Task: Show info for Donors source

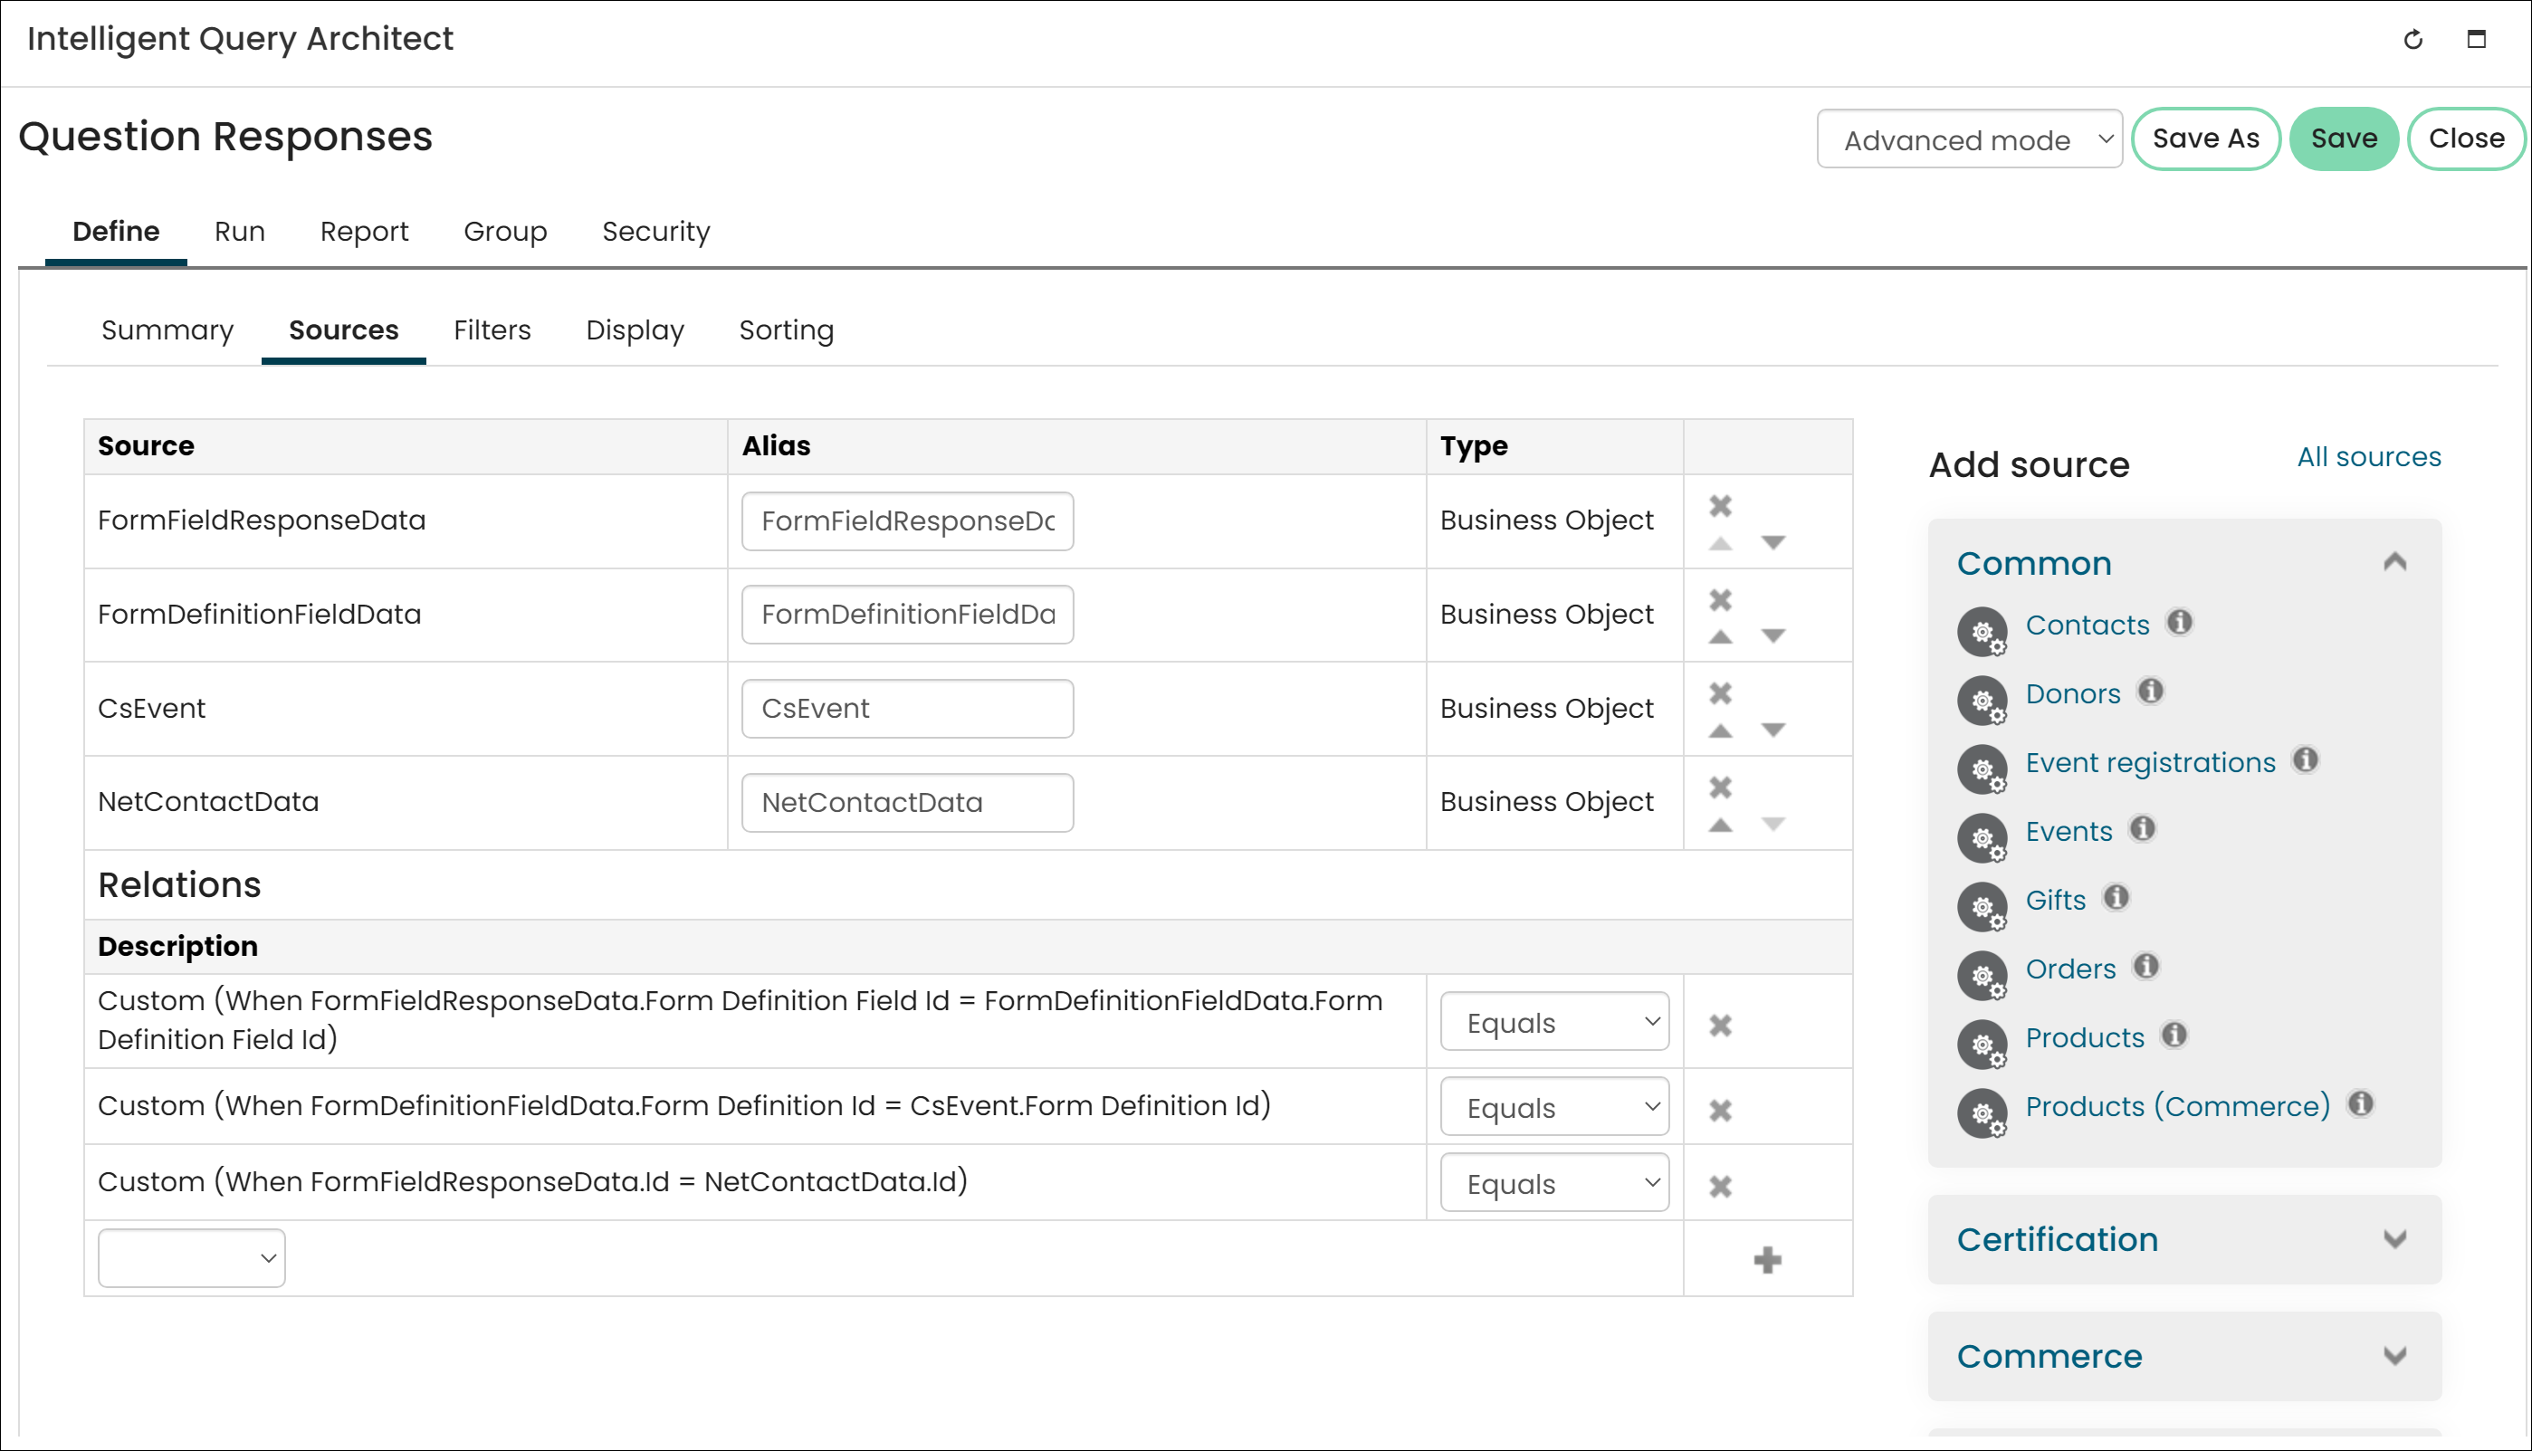Action: pos(2150,691)
